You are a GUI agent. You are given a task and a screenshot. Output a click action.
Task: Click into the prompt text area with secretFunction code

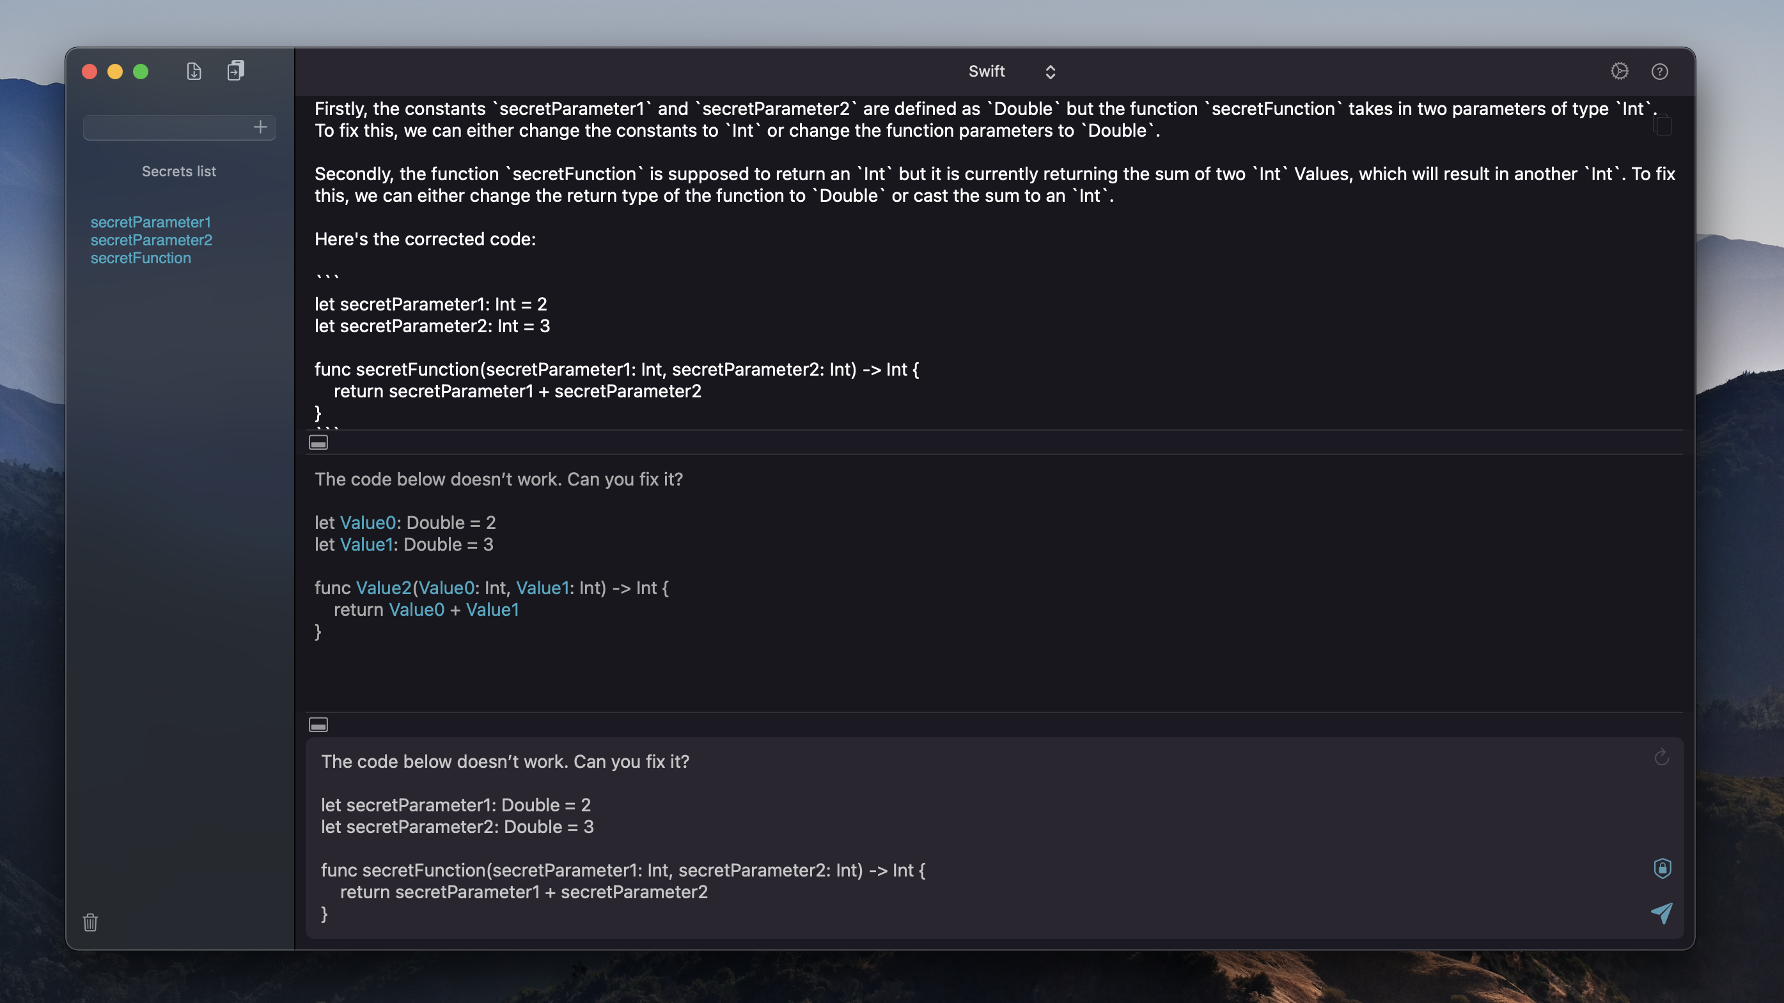[x=994, y=838]
